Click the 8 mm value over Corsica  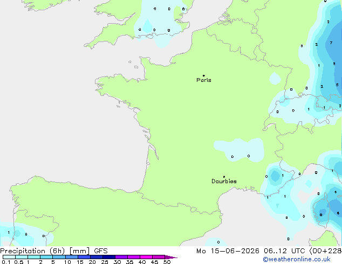[321, 215]
